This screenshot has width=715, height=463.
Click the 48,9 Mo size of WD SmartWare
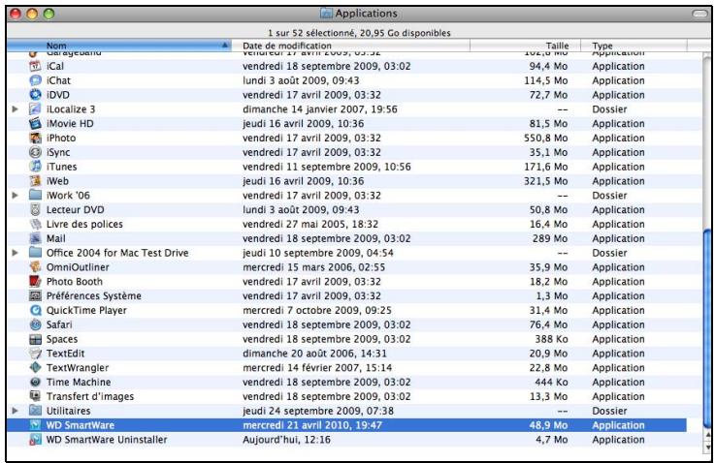(x=548, y=425)
